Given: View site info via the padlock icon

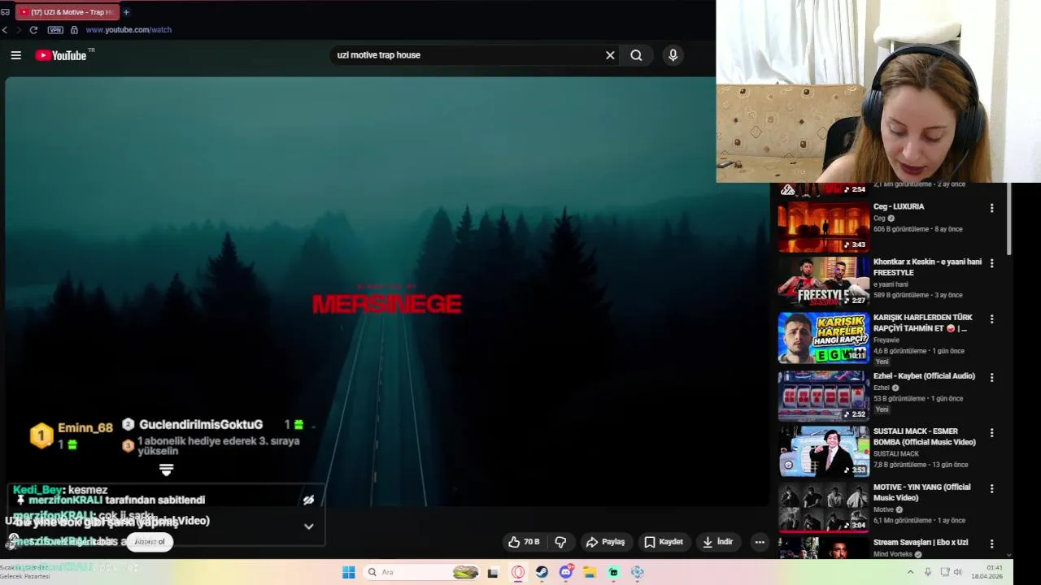Looking at the screenshot, I should [x=74, y=30].
